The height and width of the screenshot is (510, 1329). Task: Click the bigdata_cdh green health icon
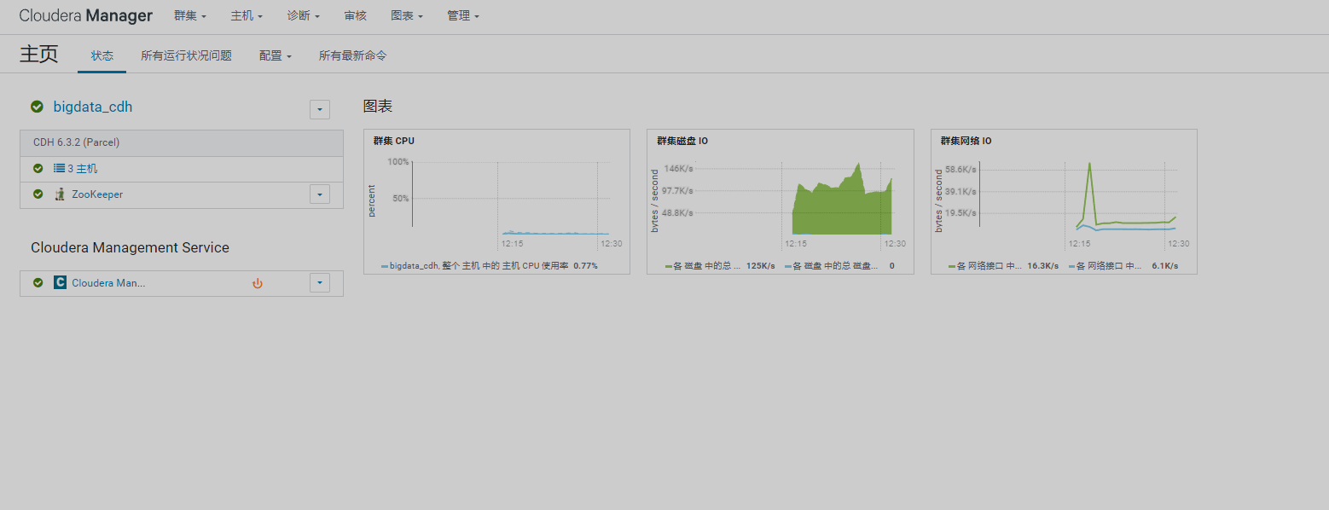pos(38,107)
